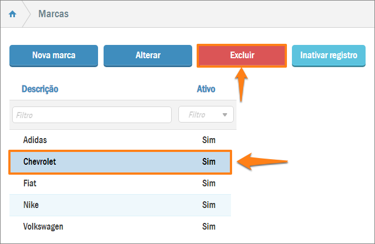375x244 pixels.
Task: Sort by the Descrição column header
Action: (40, 89)
